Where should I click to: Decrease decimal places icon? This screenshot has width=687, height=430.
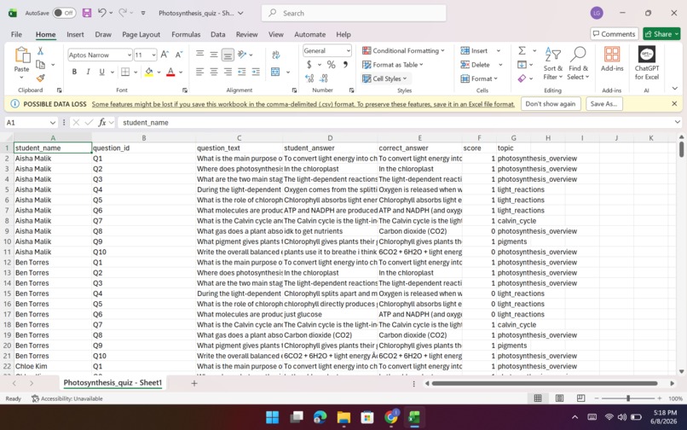(x=324, y=78)
